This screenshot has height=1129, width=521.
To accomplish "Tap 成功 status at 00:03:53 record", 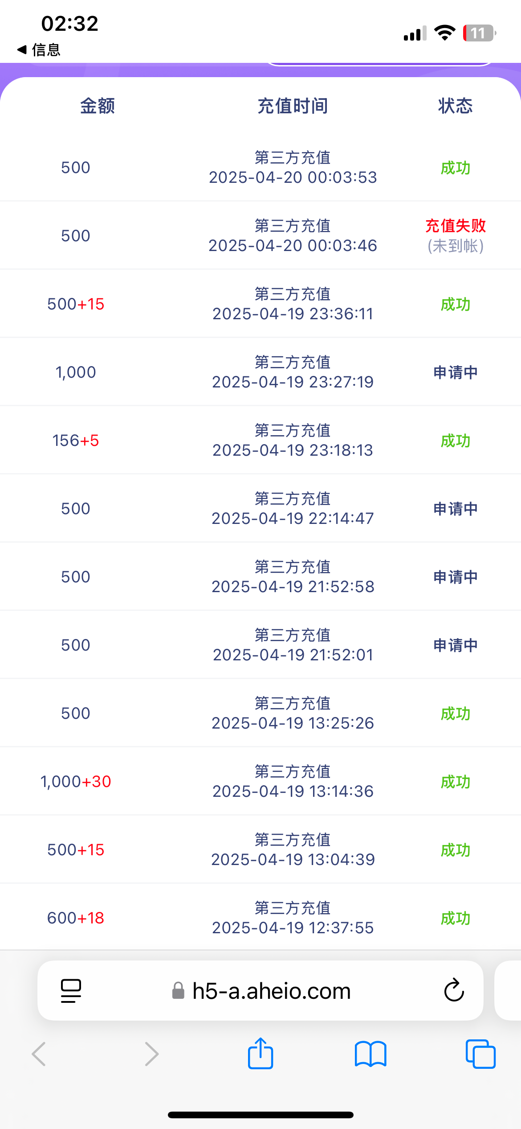I will point(455,168).
